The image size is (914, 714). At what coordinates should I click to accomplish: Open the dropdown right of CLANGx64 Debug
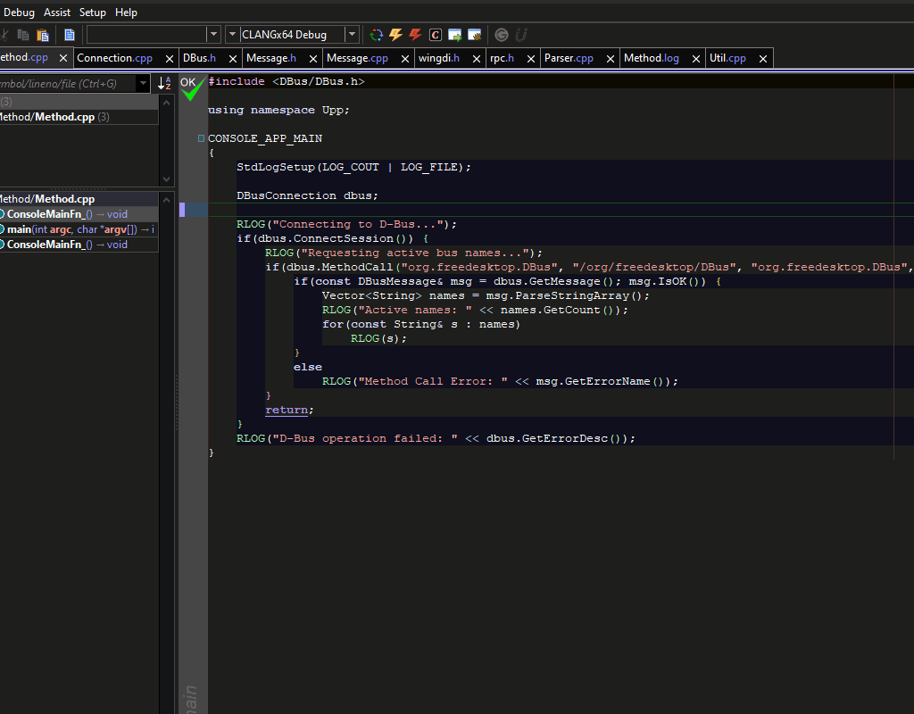[352, 35]
